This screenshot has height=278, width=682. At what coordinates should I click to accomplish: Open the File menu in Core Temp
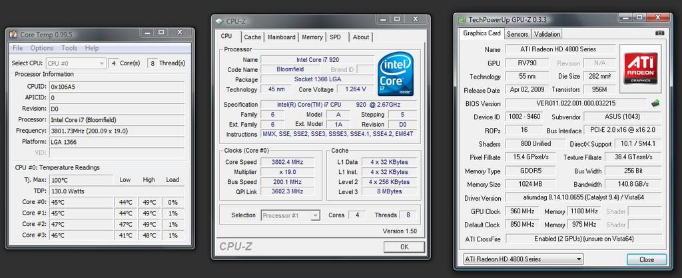point(18,48)
